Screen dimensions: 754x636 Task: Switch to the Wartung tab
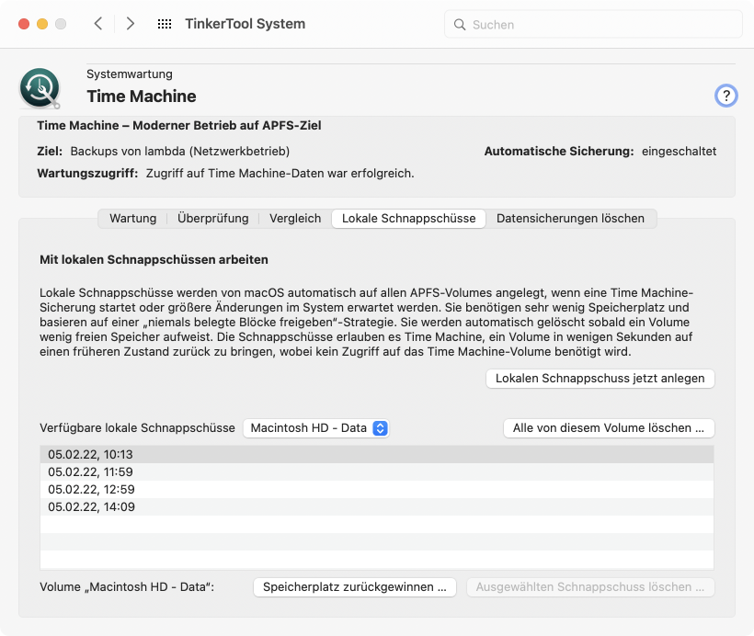(132, 218)
